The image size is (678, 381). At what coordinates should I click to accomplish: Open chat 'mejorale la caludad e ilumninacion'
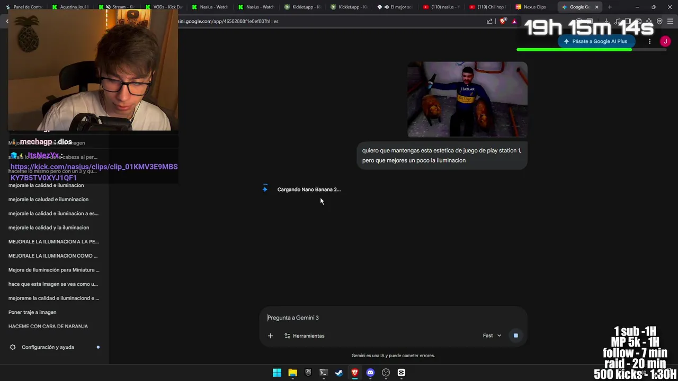(x=48, y=199)
